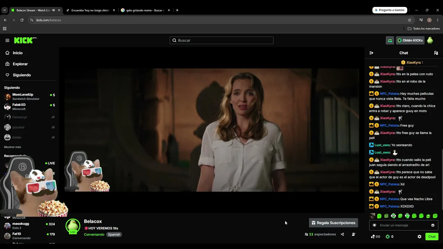Open the Kick hamburger sidebar menu
Viewport: 443px width, 249px height.
pos(7,40)
